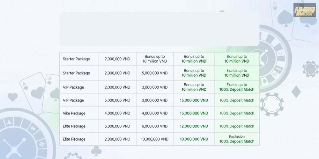Click '5,000,000 VND' in the VIP Package row
319x159 pixels.
117,100
